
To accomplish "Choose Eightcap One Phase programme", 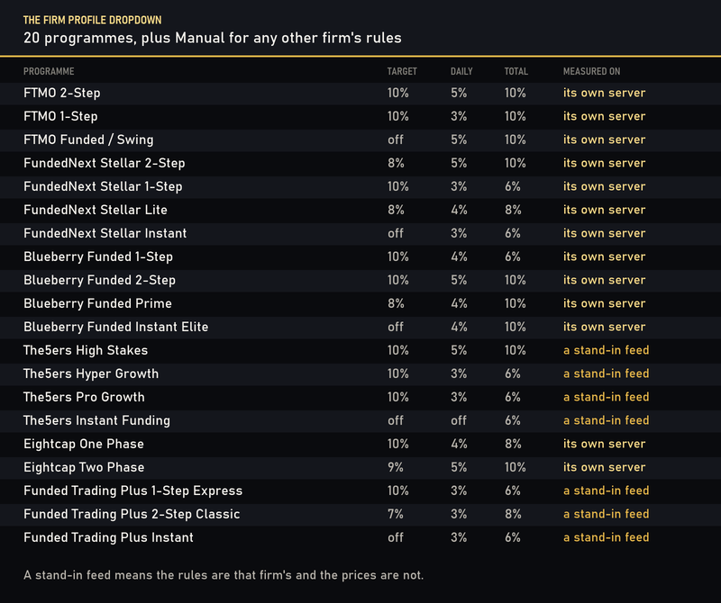I will pos(360,445).
